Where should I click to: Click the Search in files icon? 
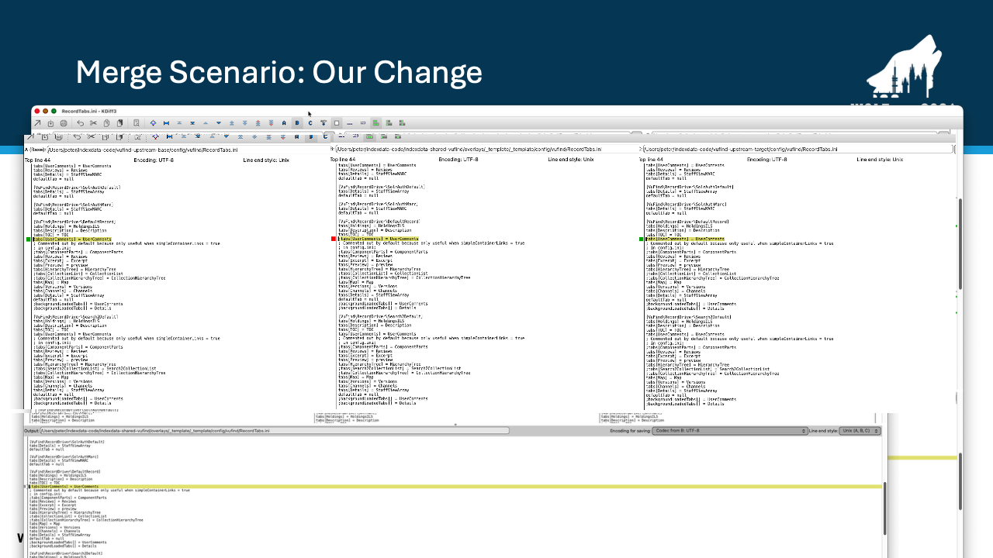click(x=137, y=123)
